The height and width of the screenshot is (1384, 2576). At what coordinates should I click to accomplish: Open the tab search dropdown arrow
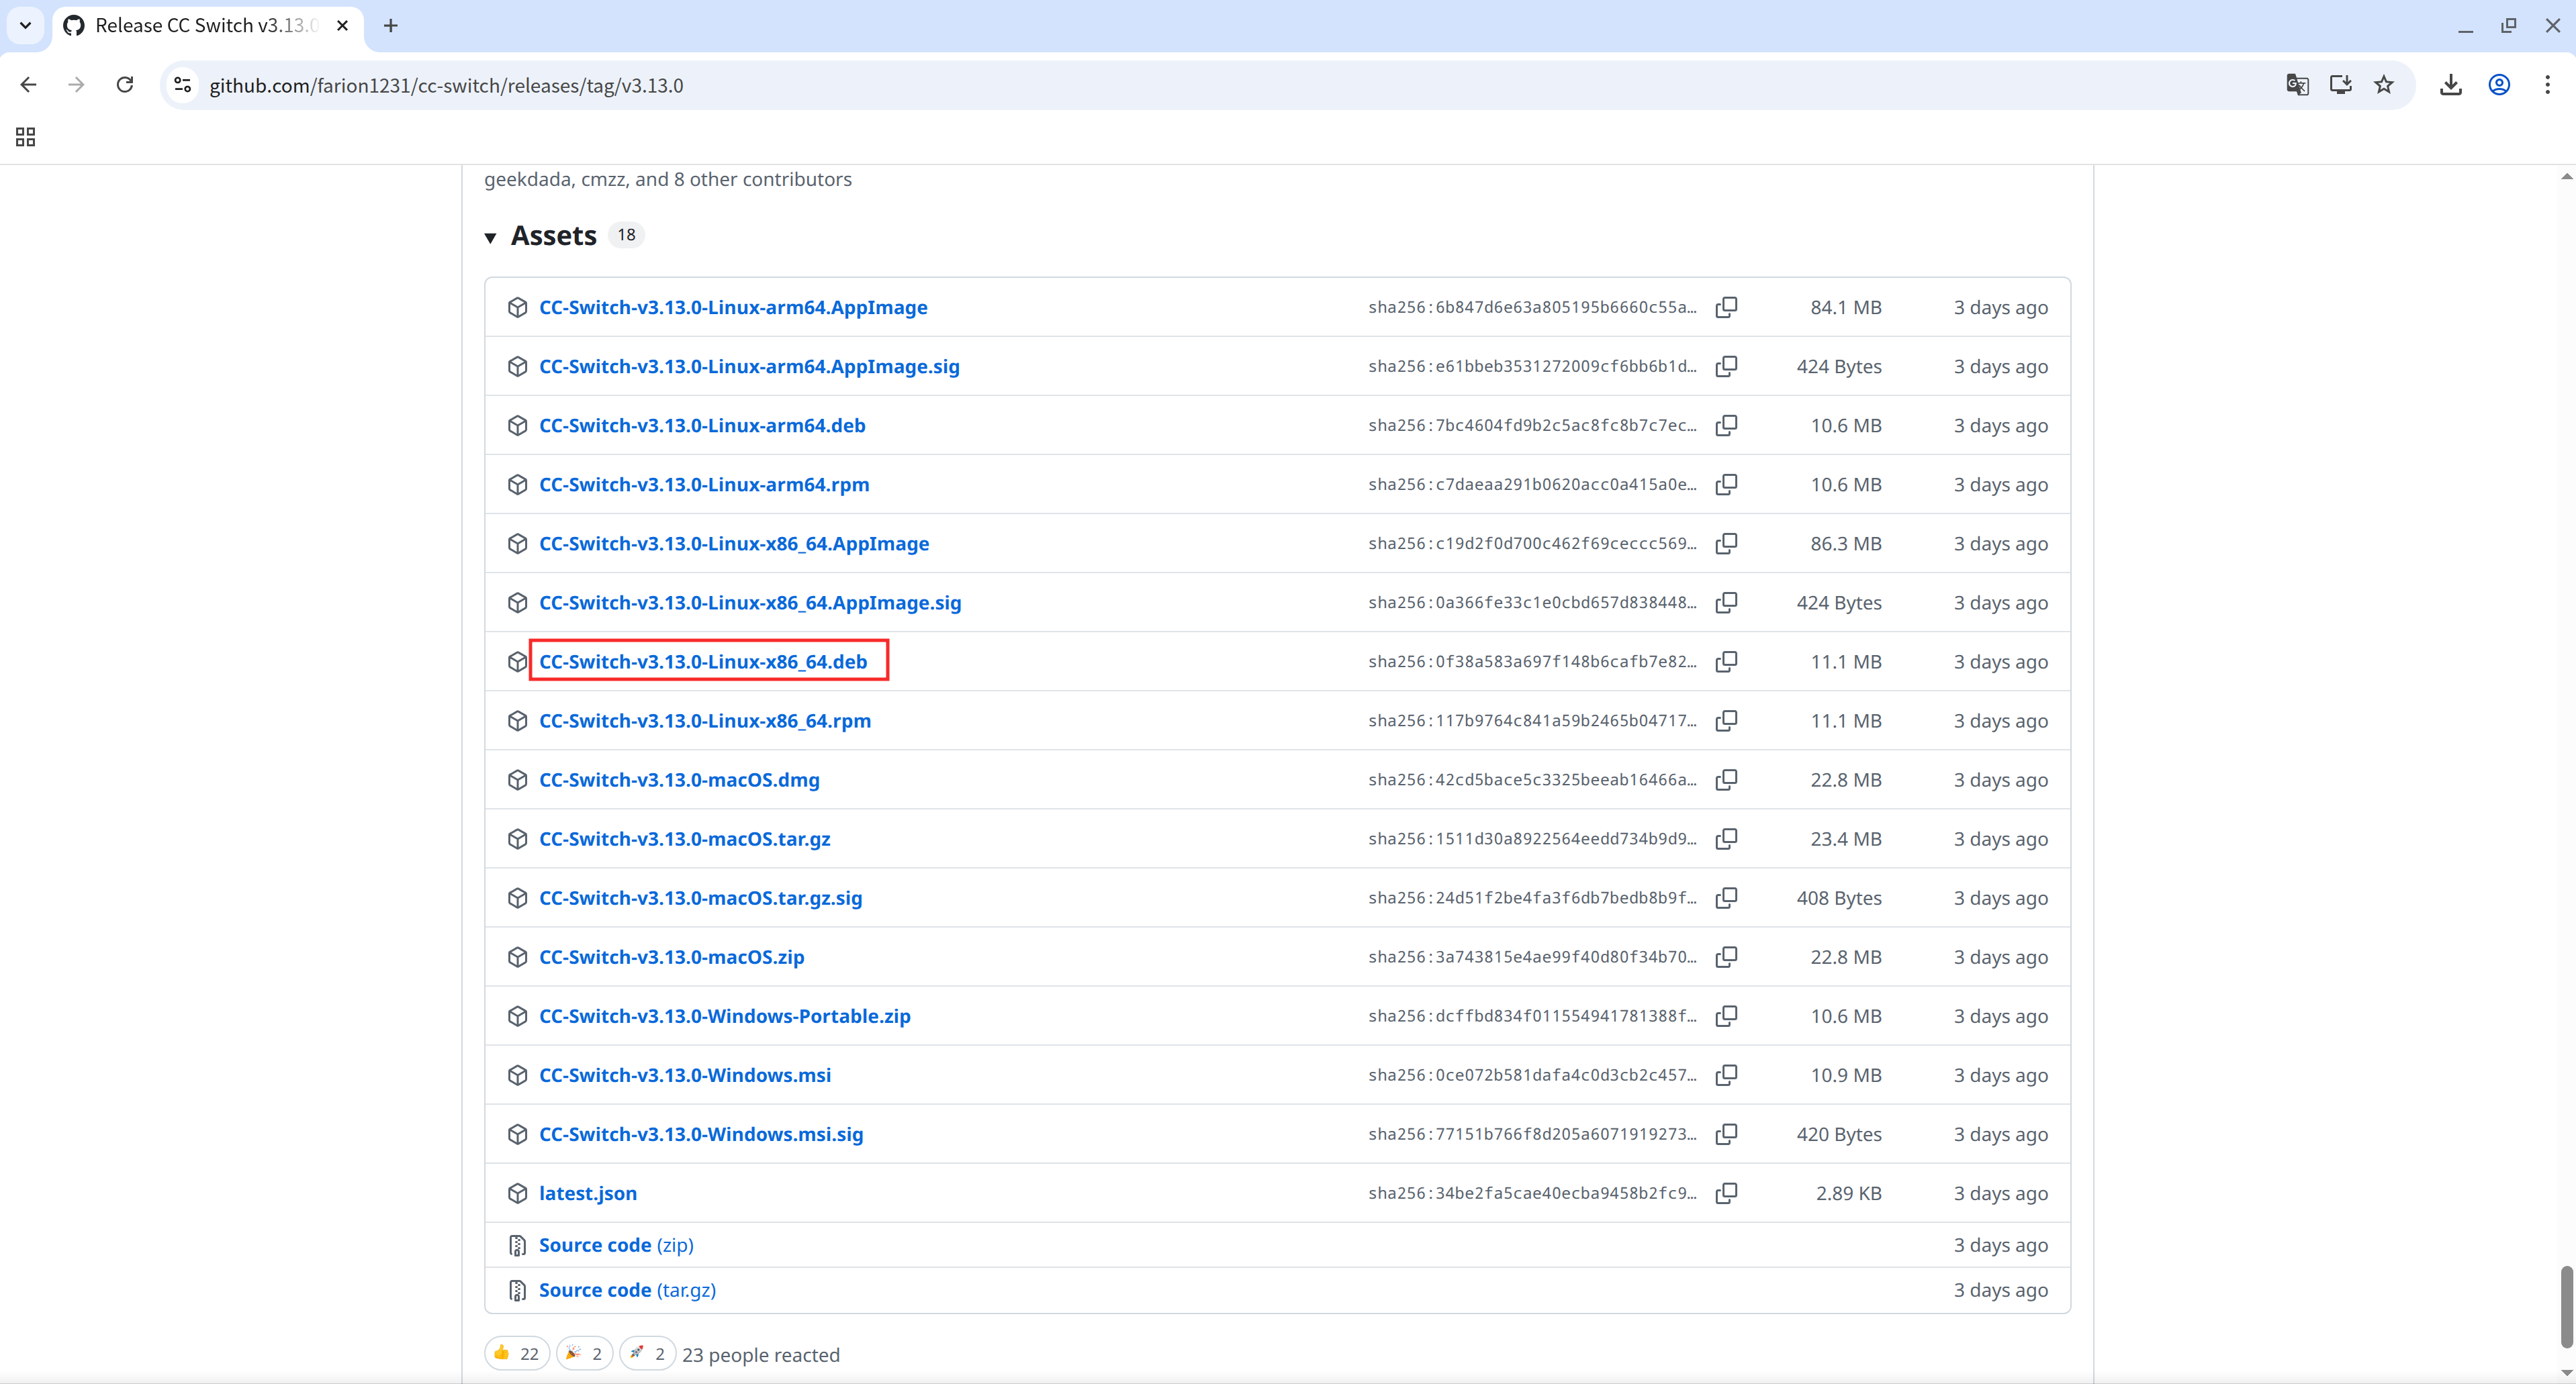tap(26, 25)
